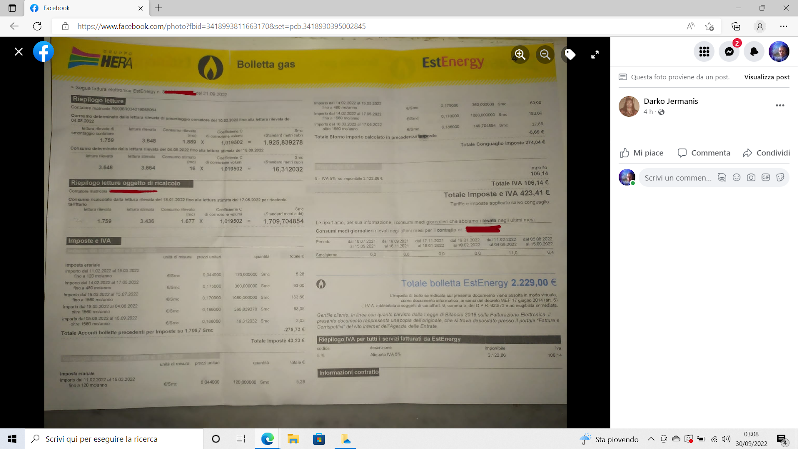Open the clock and date 03:08
Screen dimensions: 798x449
(751, 439)
